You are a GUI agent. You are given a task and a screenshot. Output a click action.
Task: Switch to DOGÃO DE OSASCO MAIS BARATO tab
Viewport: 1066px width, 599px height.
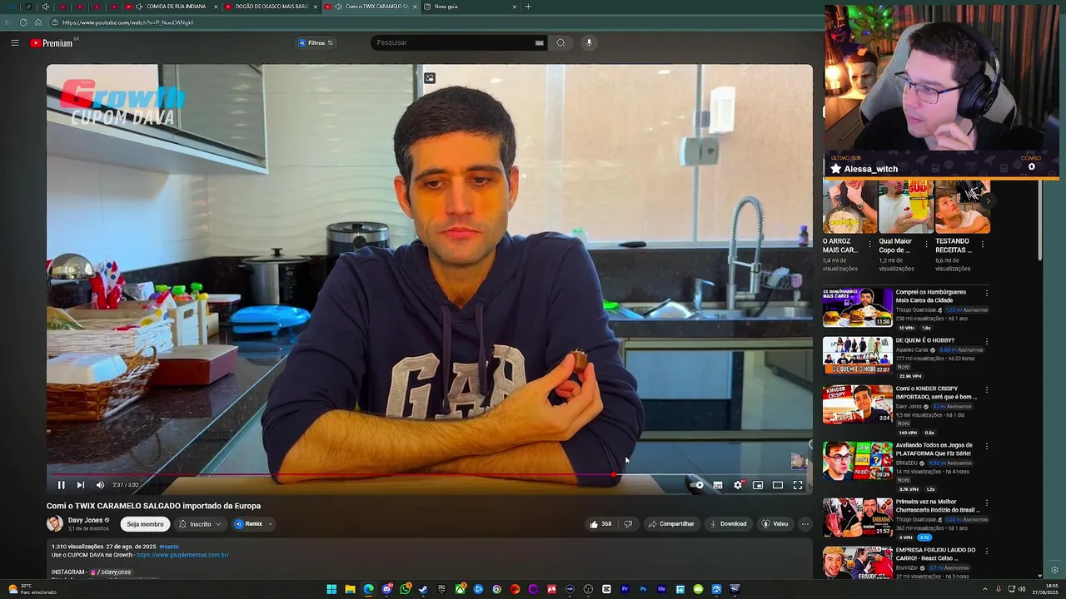point(271,7)
